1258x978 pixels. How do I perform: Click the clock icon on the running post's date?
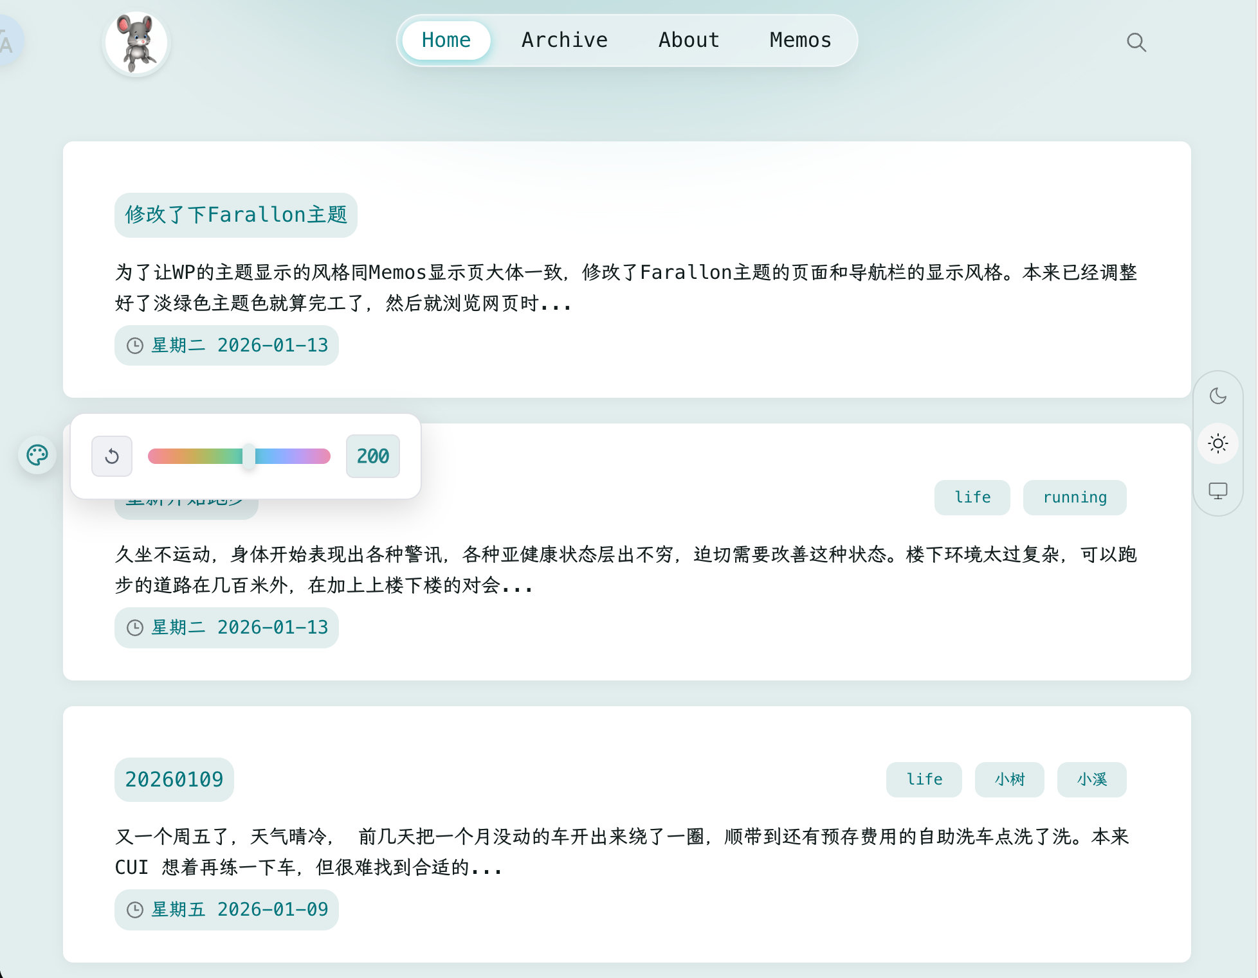[x=134, y=627]
